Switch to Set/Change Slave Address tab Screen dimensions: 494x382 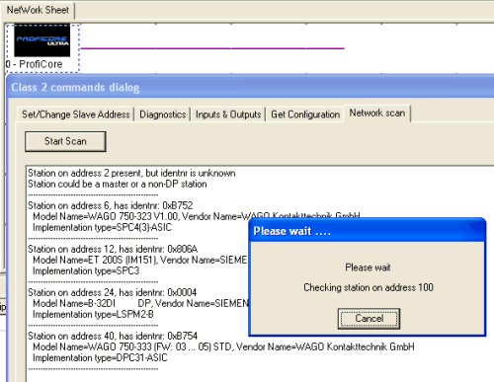pos(75,115)
